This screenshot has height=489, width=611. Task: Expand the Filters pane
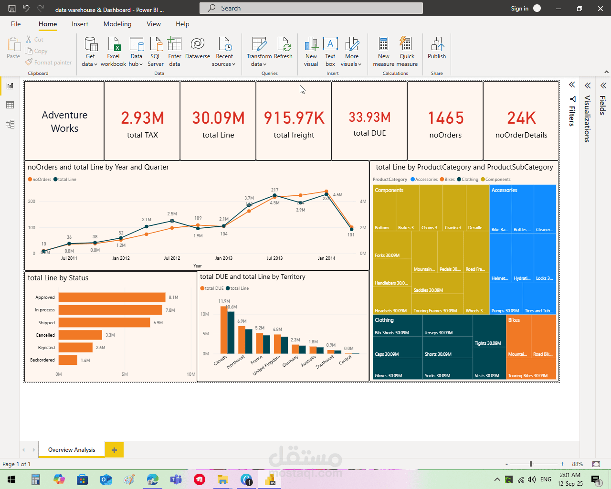572,85
